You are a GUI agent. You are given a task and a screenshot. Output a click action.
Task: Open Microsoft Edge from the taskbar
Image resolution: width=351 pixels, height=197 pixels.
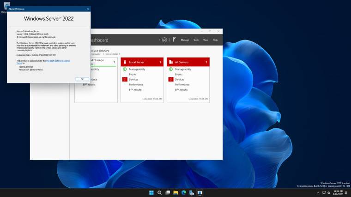183,192
